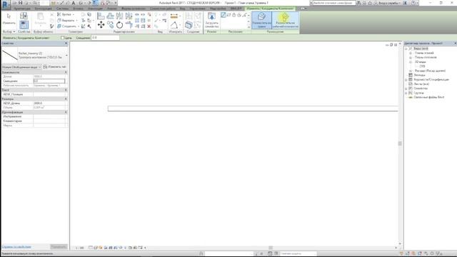Select the Move tool
Screen dimensions: 457x257
101,25
